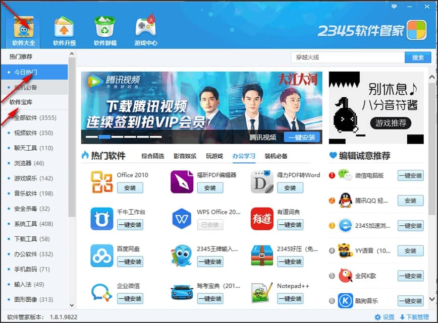Click 一键安装 for 微信电脑版
Screen dimensions: 438x323
(x=410, y=175)
